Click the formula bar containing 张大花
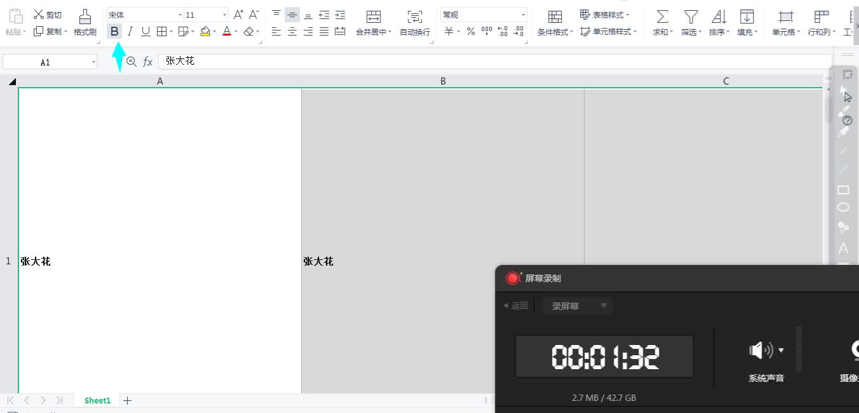Image resolution: width=859 pixels, height=413 pixels. tap(445, 62)
